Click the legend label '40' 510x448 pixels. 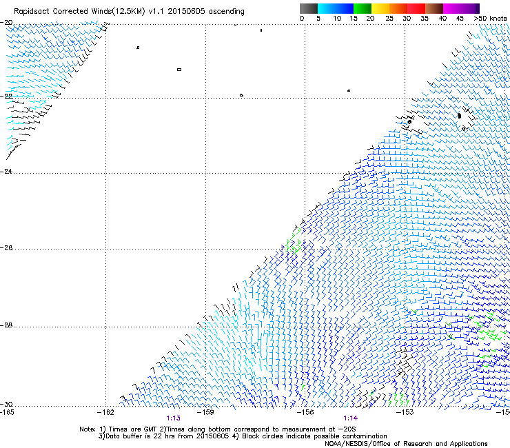[442, 19]
